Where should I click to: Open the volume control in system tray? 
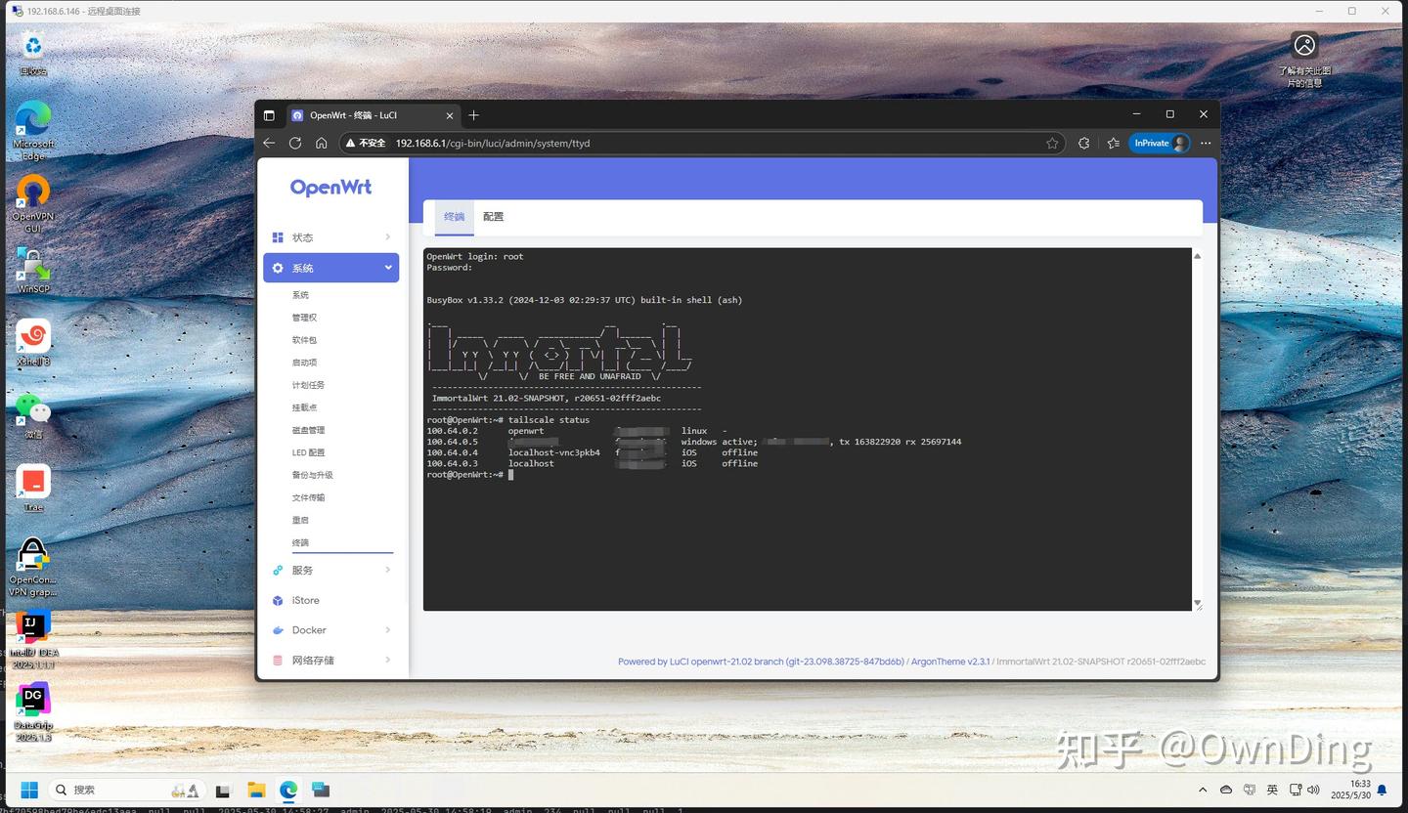[x=1314, y=790]
